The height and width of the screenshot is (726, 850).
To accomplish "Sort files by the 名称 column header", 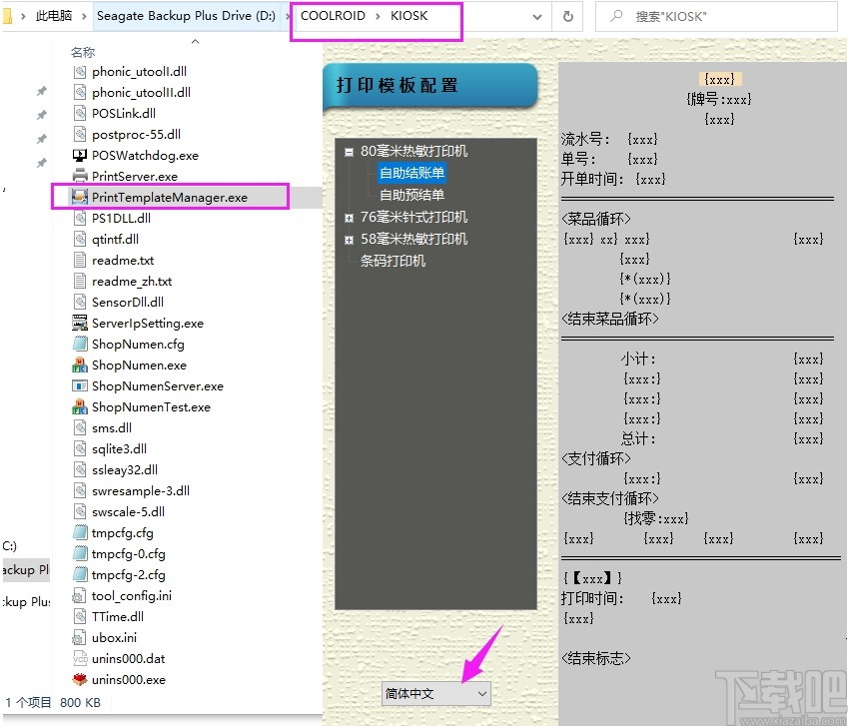I will pyautogui.click(x=82, y=52).
